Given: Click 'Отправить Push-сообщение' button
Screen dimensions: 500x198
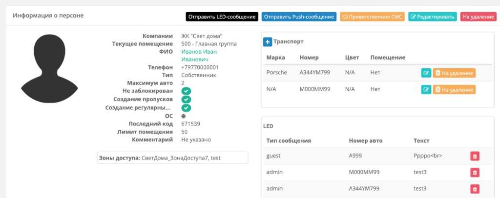Looking at the screenshot, I should click(x=299, y=17).
